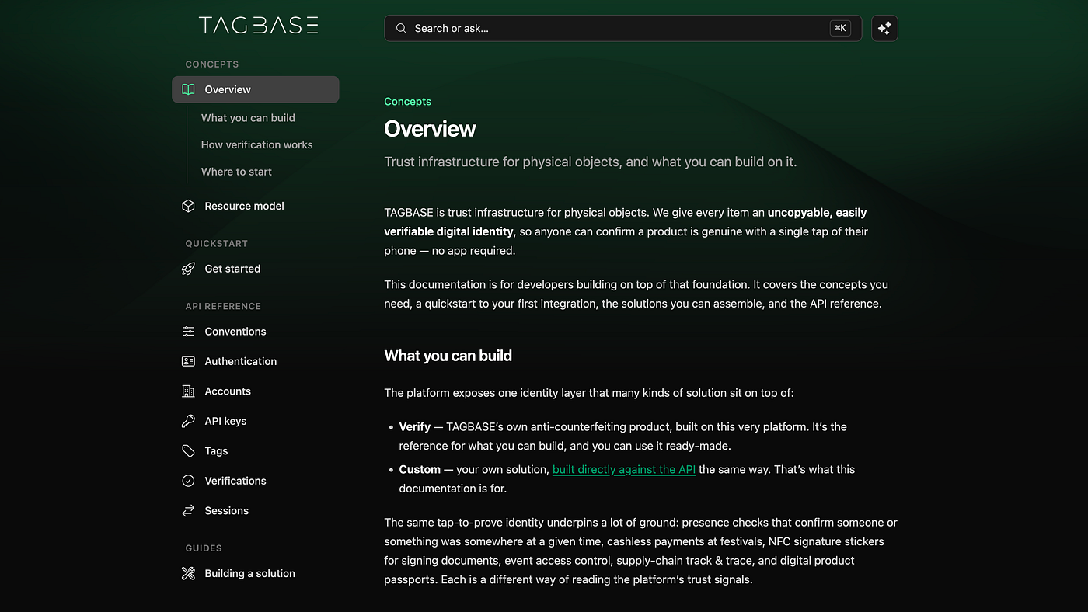
Task: Click the Overview book icon
Action: pos(188,89)
